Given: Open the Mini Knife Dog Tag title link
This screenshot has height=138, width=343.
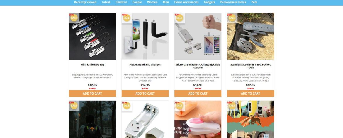Looking at the screenshot, I should pos(92,65).
